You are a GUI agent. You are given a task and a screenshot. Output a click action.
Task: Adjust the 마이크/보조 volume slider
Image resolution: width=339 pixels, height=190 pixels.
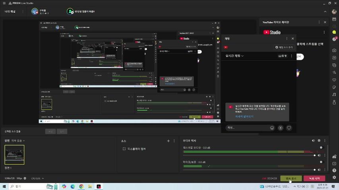point(249,170)
